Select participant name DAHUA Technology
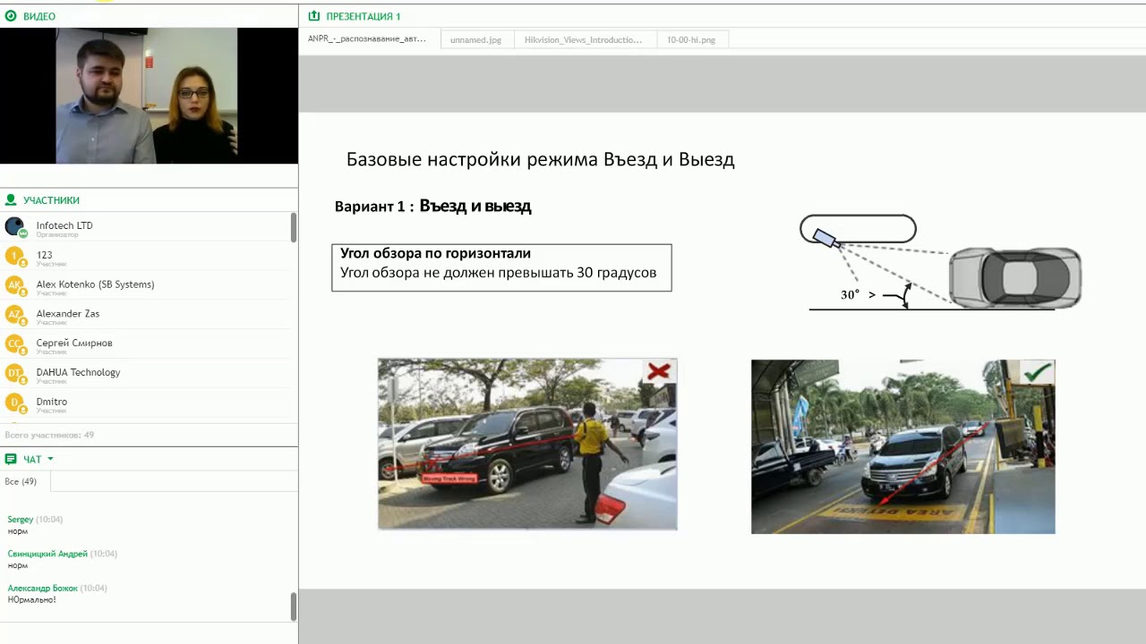Viewport: 1146px width, 644px height. (78, 372)
